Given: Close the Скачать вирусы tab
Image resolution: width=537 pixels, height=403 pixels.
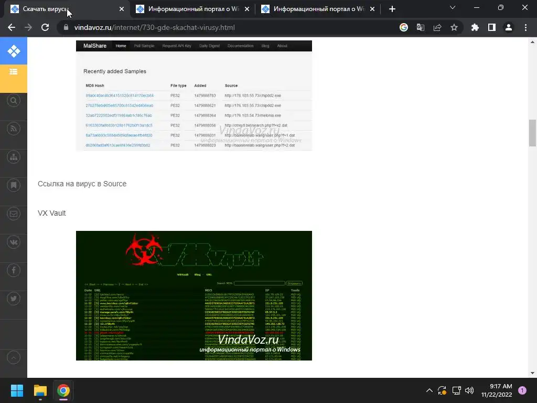Looking at the screenshot, I should pyautogui.click(x=122, y=9).
